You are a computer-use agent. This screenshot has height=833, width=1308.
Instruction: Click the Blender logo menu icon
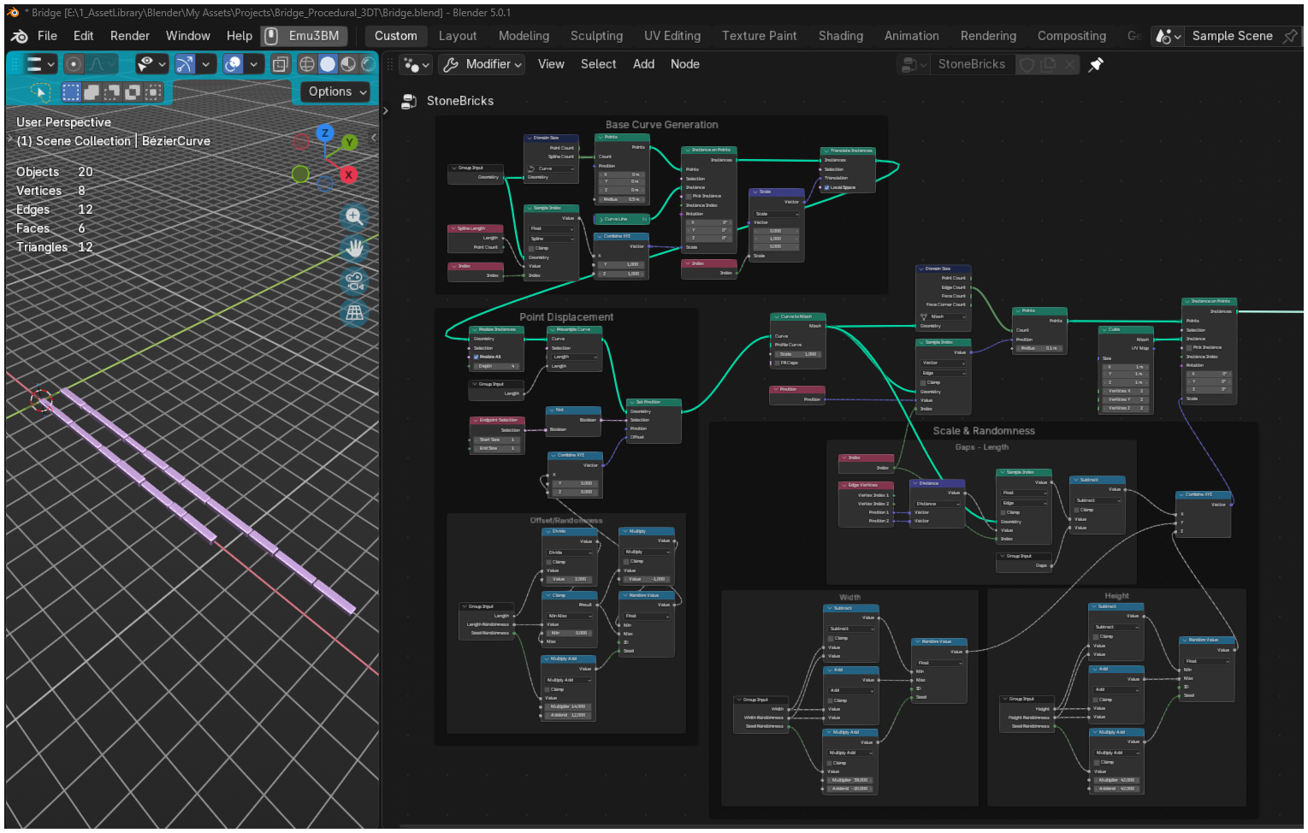[x=19, y=36]
